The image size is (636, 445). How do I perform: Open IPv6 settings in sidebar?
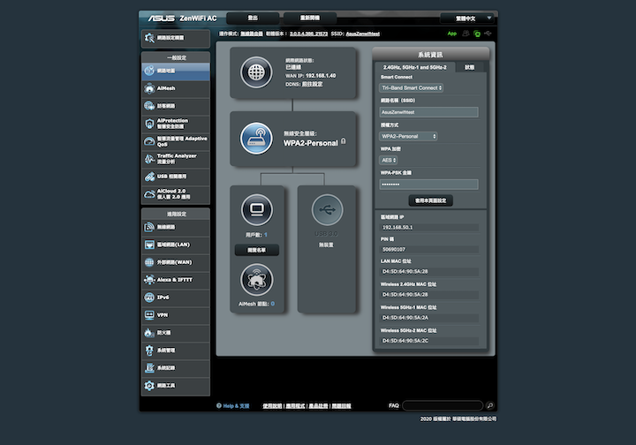click(x=176, y=298)
